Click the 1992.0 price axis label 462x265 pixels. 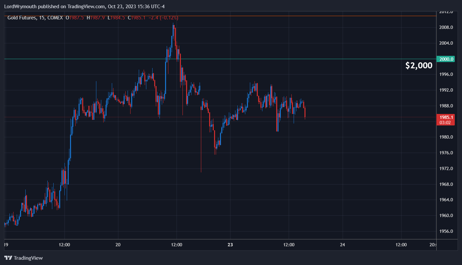click(446, 90)
